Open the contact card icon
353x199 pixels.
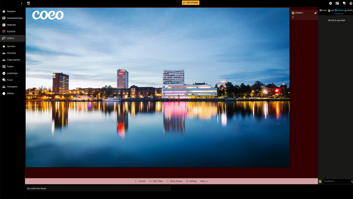[x=337, y=3]
